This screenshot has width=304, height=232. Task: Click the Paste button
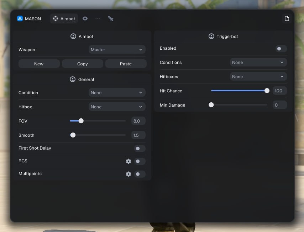click(126, 64)
